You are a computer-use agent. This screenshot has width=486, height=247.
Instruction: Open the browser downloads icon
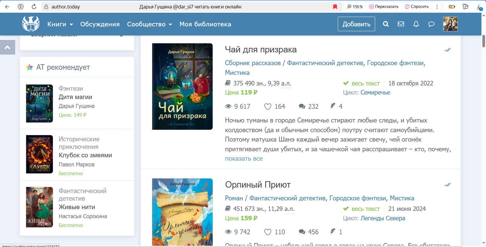pos(479,7)
